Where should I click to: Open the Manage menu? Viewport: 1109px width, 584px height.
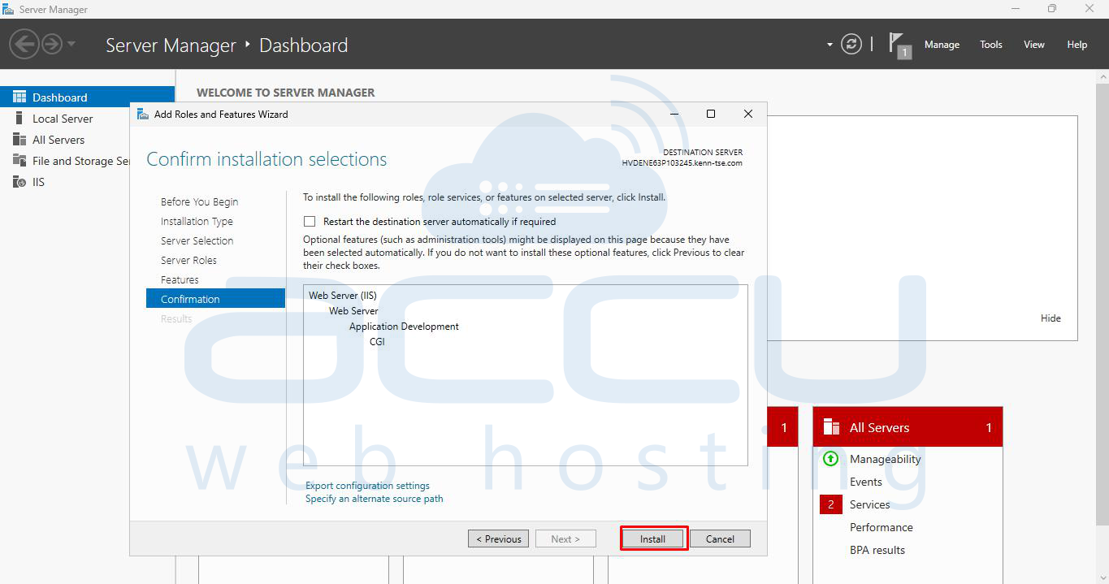coord(942,45)
